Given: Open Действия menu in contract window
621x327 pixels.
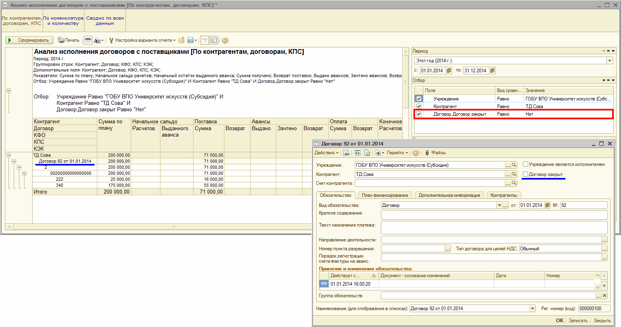Looking at the screenshot, I should coord(326,153).
